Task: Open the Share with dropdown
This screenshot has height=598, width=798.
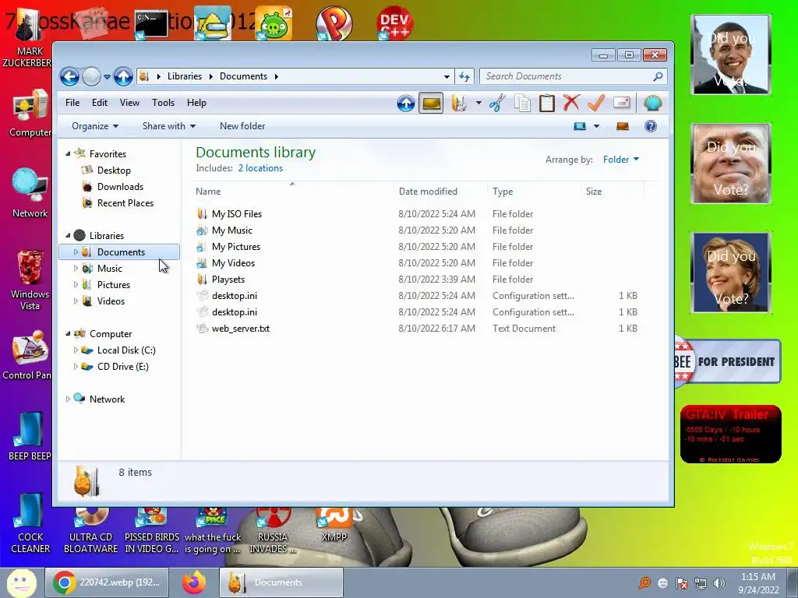Action: coord(169,126)
